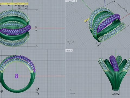Click the z-y axes icon in Right view
The image size is (130, 98).
[72, 91]
